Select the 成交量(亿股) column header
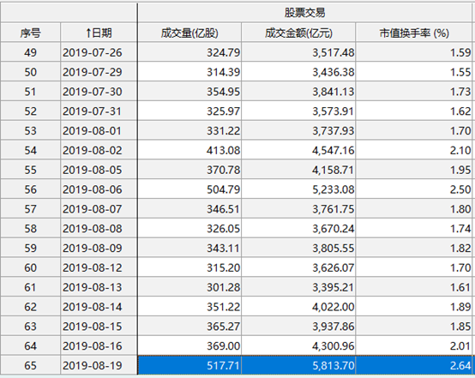The image size is (475, 378). 189,33
